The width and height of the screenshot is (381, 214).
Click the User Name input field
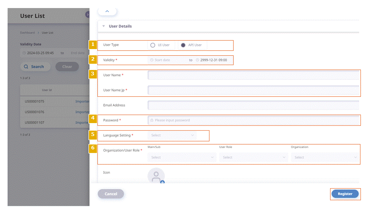[253, 75]
